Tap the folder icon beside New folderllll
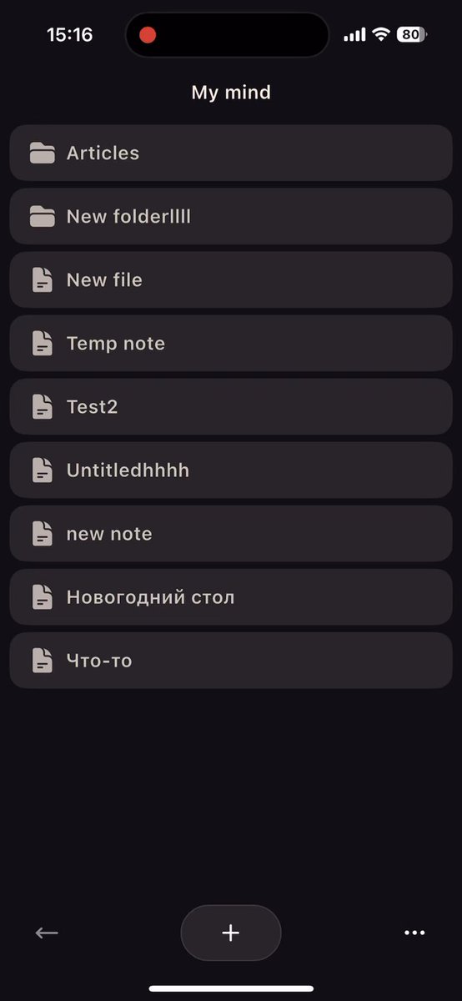462x1001 pixels. point(42,216)
